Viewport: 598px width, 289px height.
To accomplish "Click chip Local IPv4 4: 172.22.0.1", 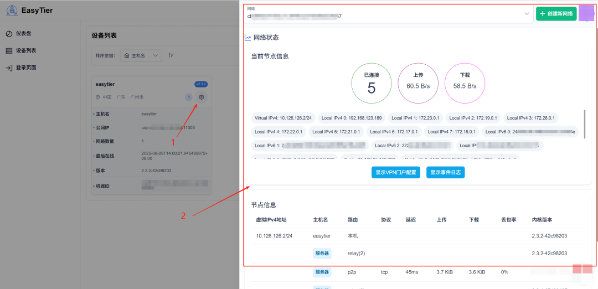I will [x=279, y=132].
